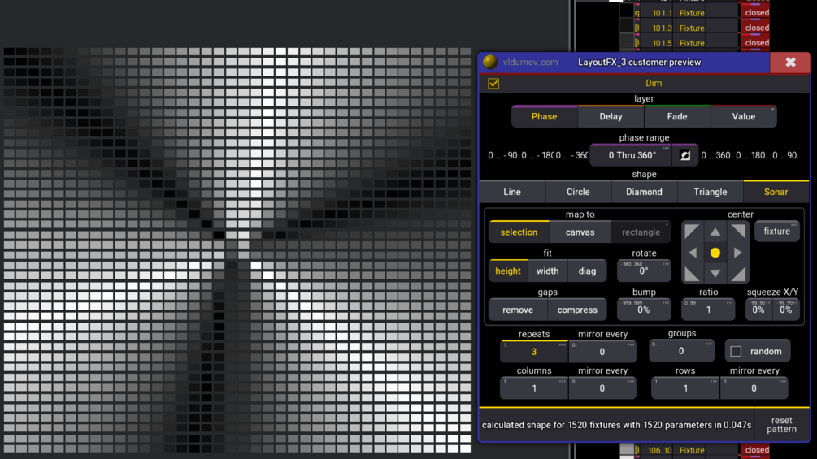This screenshot has width=817, height=459.
Task: Edit the squeeze Y percentage field
Action: [x=786, y=310]
